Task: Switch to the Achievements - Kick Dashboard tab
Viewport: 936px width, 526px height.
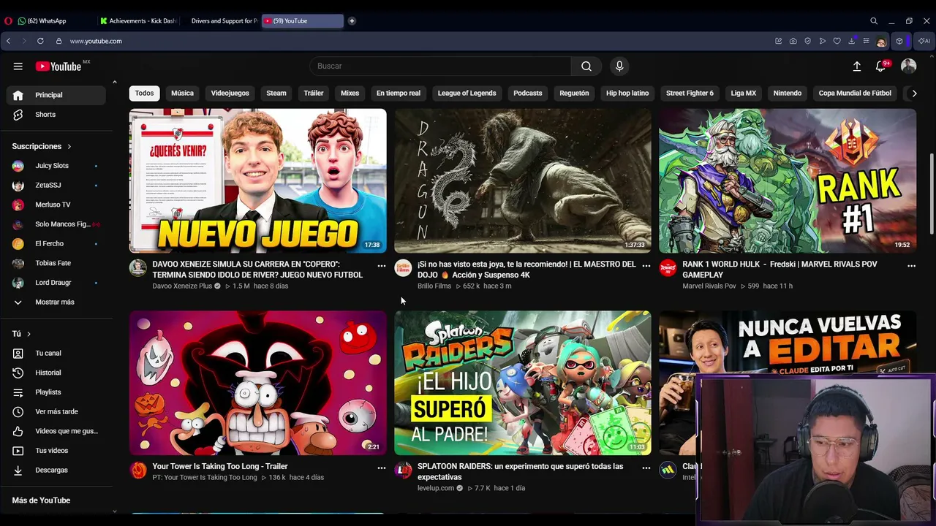Action: click(138, 21)
